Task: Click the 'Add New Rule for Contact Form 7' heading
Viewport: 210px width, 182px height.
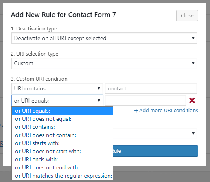Action: [x=63, y=15]
